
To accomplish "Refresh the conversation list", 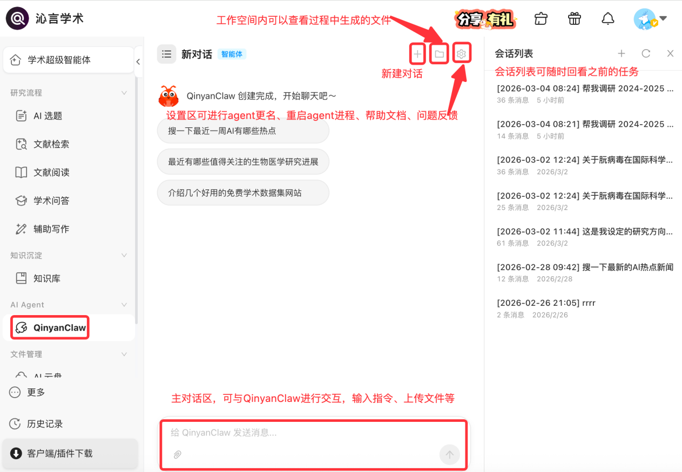I will pos(646,53).
